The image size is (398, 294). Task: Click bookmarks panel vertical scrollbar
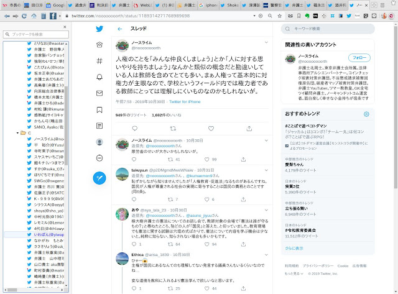(x=66, y=124)
